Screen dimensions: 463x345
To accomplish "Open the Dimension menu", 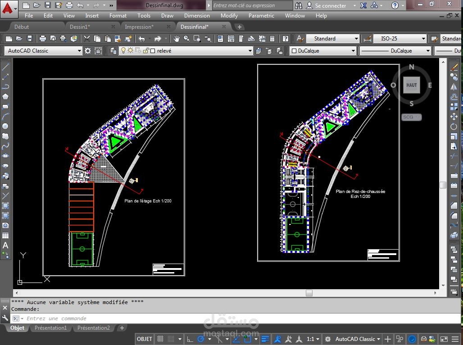I will tap(197, 15).
